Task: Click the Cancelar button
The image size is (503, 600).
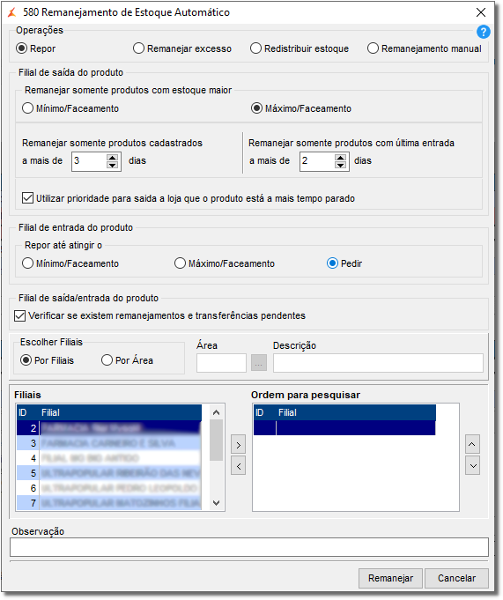Action: [456, 578]
